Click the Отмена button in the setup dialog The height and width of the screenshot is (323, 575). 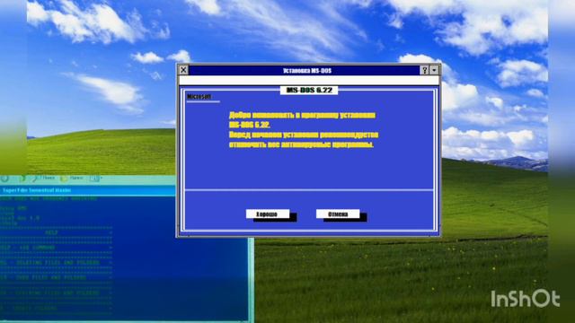[338, 214]
